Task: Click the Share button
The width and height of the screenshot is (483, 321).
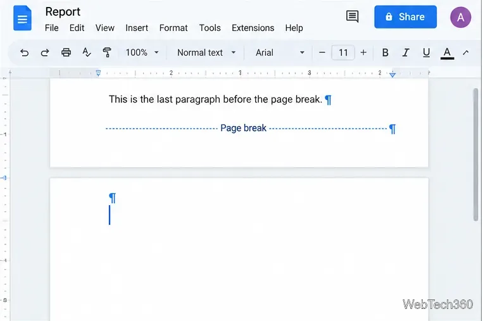Action: pyautogui.click(x=405, y=16)
